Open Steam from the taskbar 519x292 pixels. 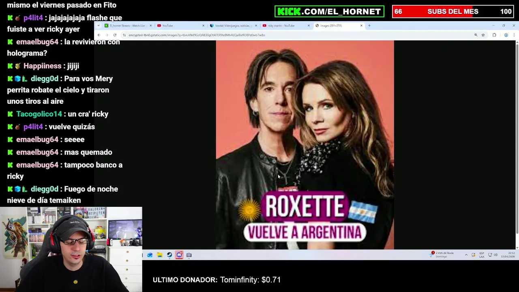click(x=169, y=255)
